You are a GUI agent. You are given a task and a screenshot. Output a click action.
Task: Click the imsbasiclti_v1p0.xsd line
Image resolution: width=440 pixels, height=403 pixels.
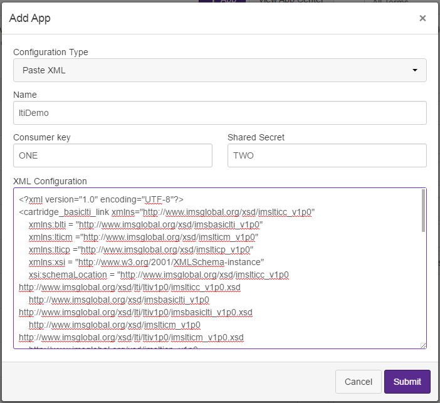pos(135,312)
